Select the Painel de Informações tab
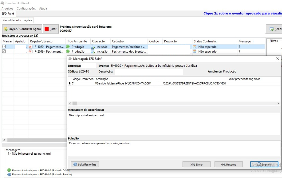Viewport: 282px width, 178px height. coord(17,20)
